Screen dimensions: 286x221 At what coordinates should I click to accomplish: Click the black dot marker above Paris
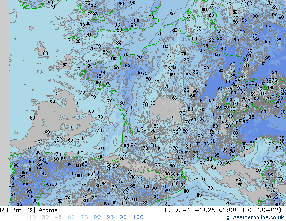170,63
